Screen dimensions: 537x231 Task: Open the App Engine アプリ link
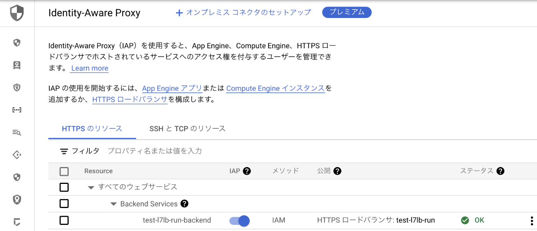(172, 88)
